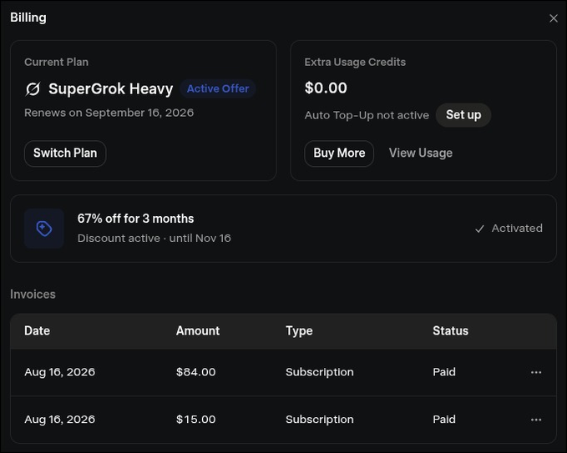Open options for the $15.00 invoice

[536, 420]
